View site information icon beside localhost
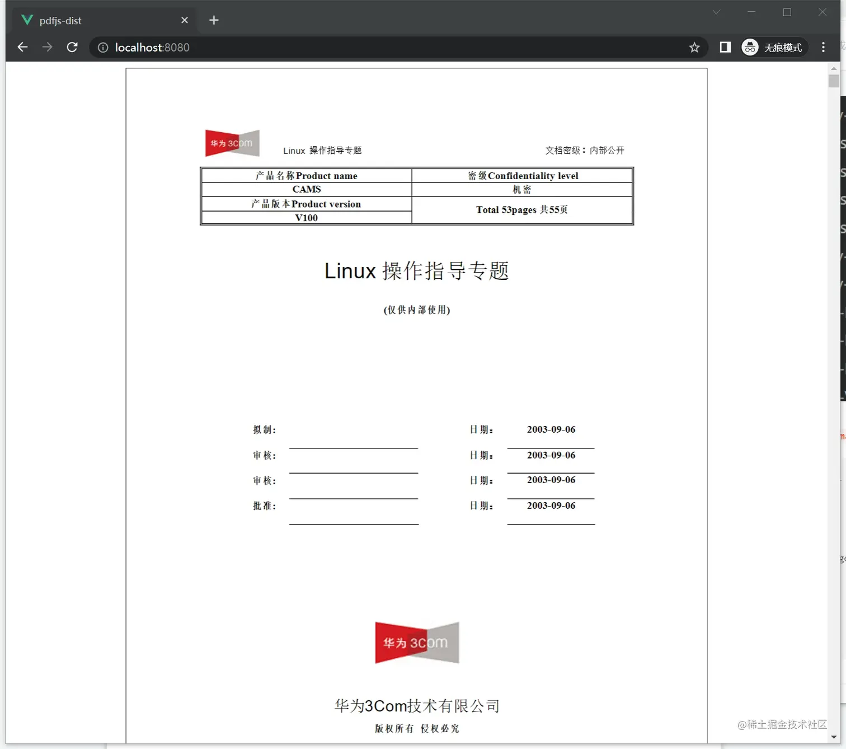Image resolution: width=846 pixels, height=749 pixels. coord(103,48)
